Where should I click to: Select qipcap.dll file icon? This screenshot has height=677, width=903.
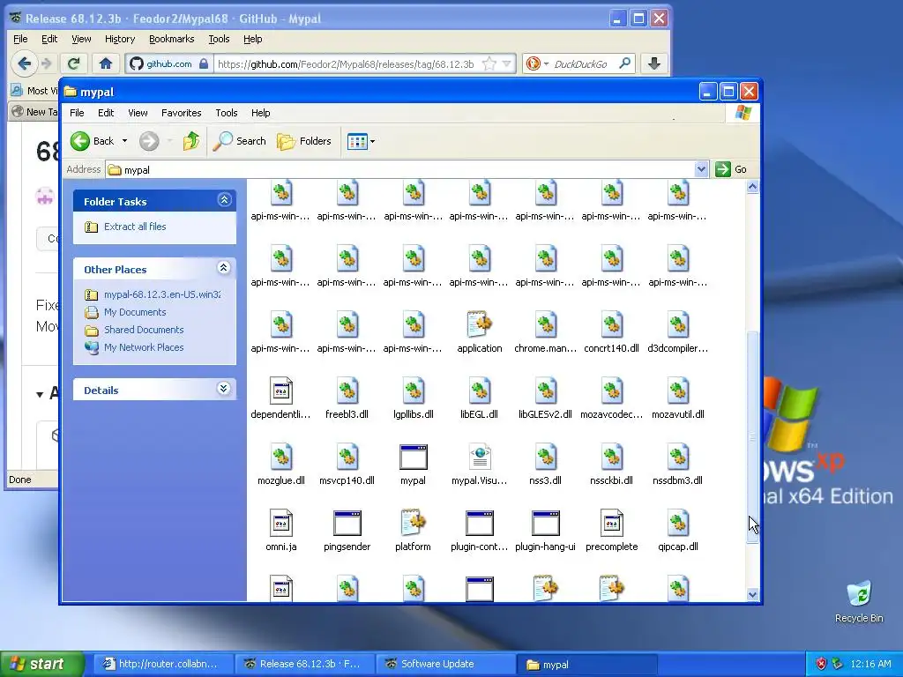(x=678, y=523)
